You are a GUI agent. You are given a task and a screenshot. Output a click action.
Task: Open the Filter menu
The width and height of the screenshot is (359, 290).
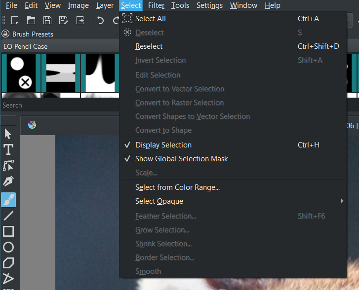point(156,5)
